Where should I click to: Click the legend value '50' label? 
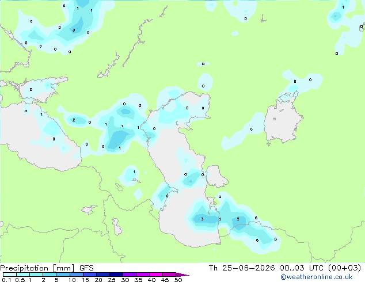(178, 280)
